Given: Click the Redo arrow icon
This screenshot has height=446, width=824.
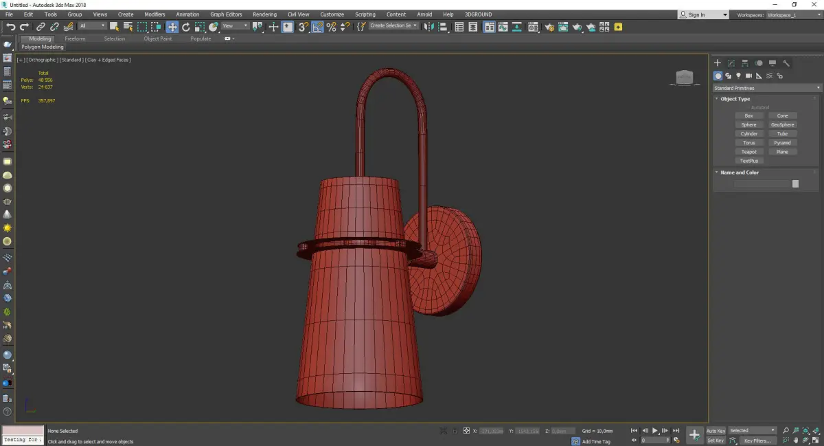Looking at the screenshot, I should (x=25, y=27).
